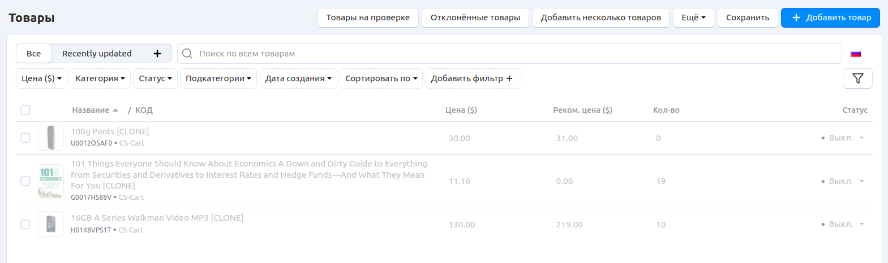Open product 100g Pants [CLONE]
The width and height of the screenshot is (888, 263).
coord(110,131)
